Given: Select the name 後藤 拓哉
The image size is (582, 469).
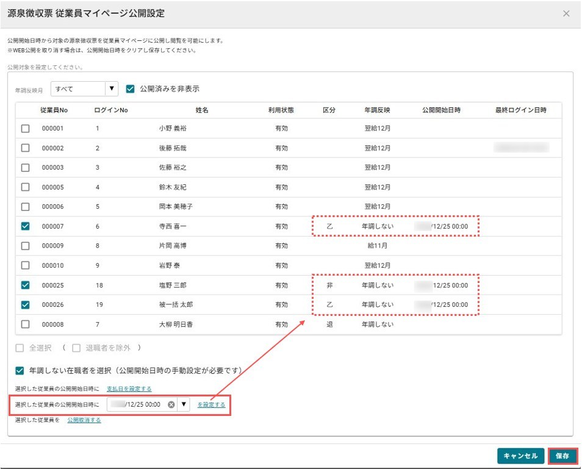Looking at the screenshot, I should click(x=173, y=148).
